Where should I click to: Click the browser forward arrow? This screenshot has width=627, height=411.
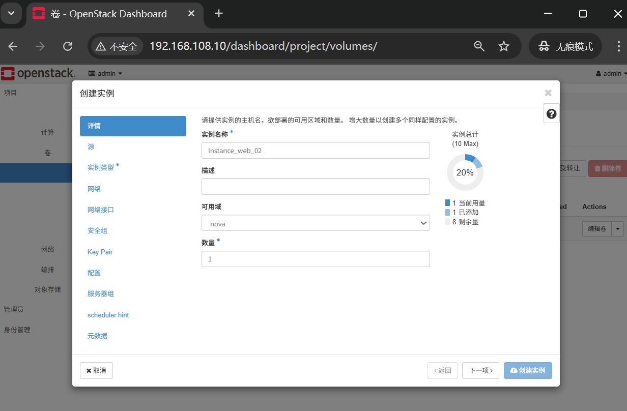[40, 47]
